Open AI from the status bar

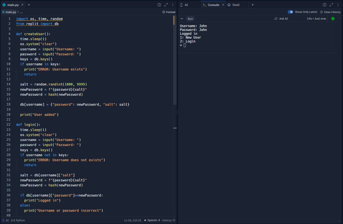pyautogui.click(x=5, y=220)
